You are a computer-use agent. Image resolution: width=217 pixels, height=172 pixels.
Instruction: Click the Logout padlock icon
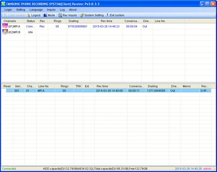(x=29, y=15)
